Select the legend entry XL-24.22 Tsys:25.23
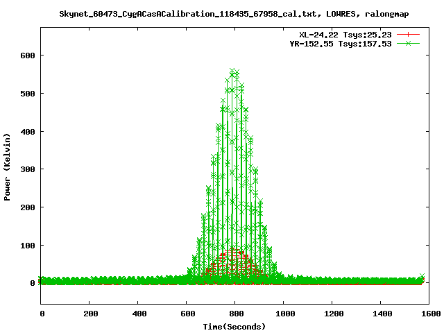This screenshot has width=444, height=333. (345, 35)
